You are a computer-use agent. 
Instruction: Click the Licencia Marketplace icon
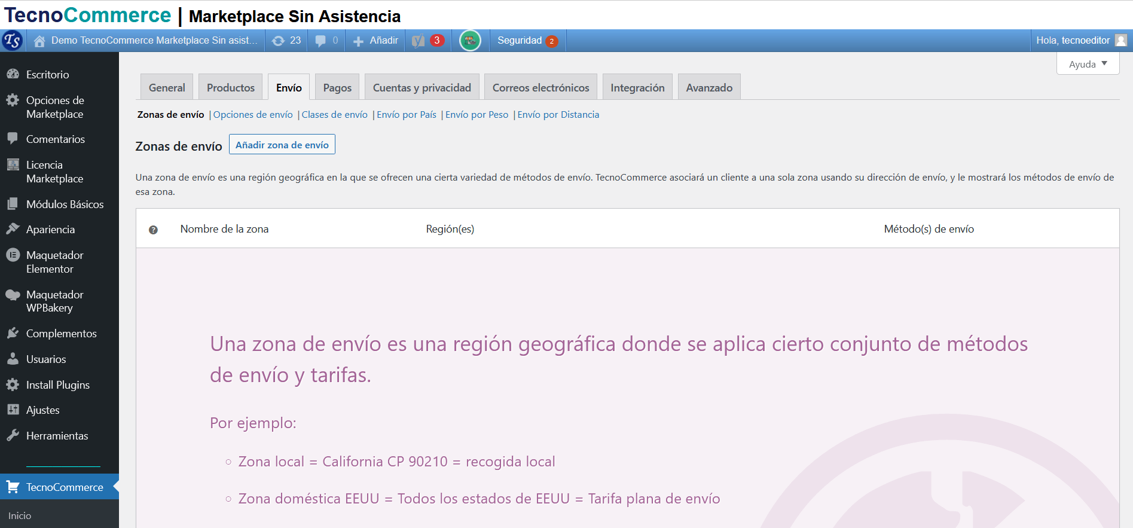pyautogui.click(x=13, y=164)
